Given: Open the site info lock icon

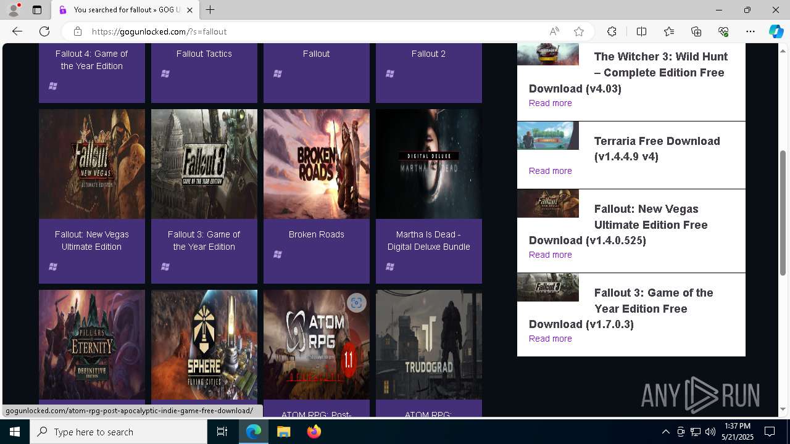Looking at the screenshot, I should 77,31.
